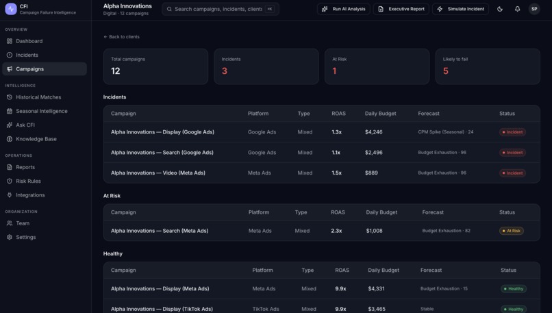
Task: Click the magnifier icon in search bar
Action: 169,9
